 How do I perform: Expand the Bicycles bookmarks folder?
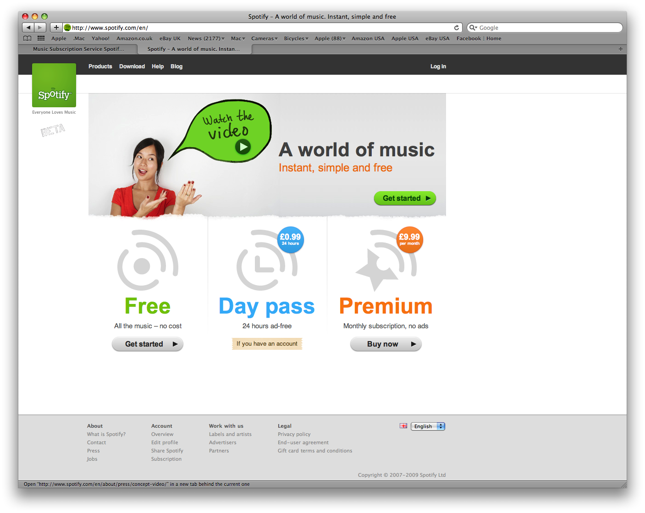click(x=296, y=39)
